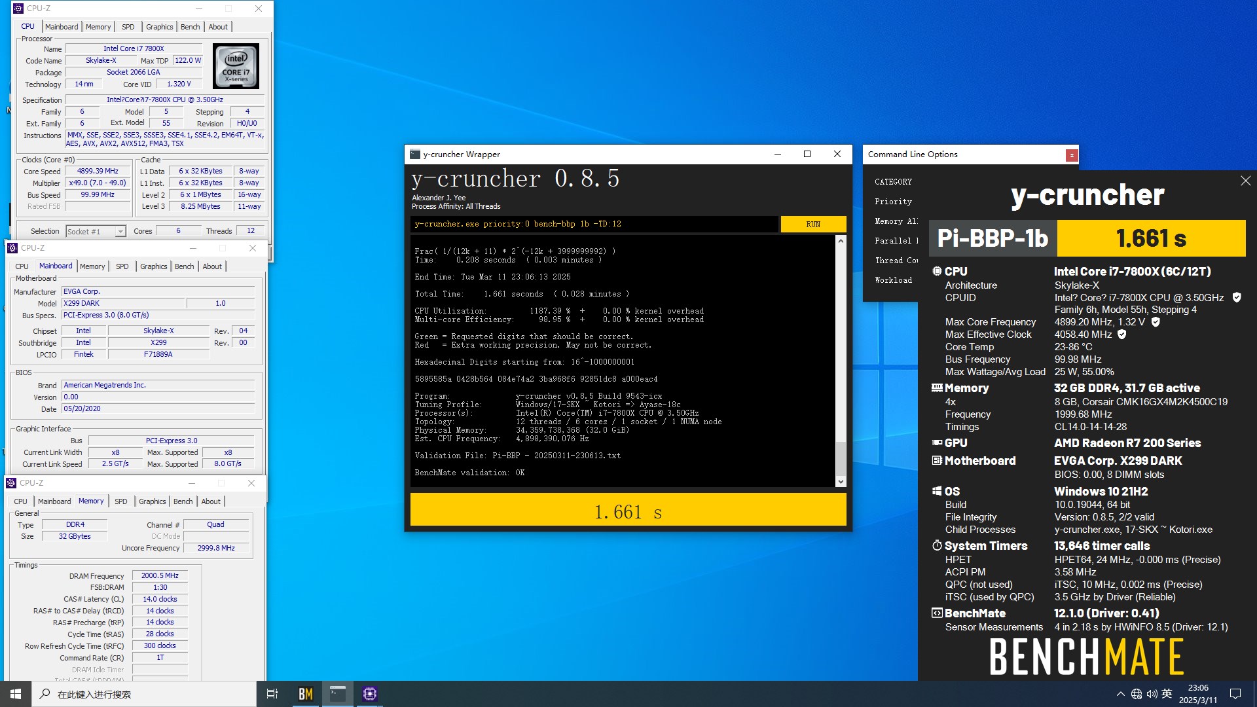Open Graphics tab in bottom CPU-Z window
Image resolution: width=1257 pixels, height=707 pixels.
pyautogui.click(x=153, y=501)
